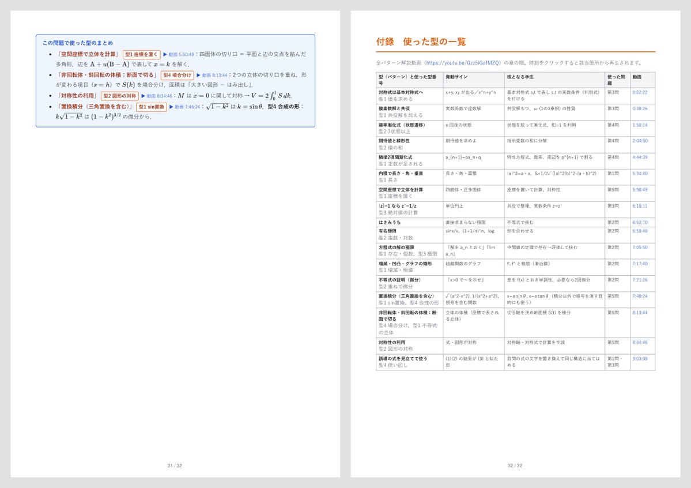Click the page number '31 / 32'
The height and width of the screenshot is (488, 691).
pos(175,466)
